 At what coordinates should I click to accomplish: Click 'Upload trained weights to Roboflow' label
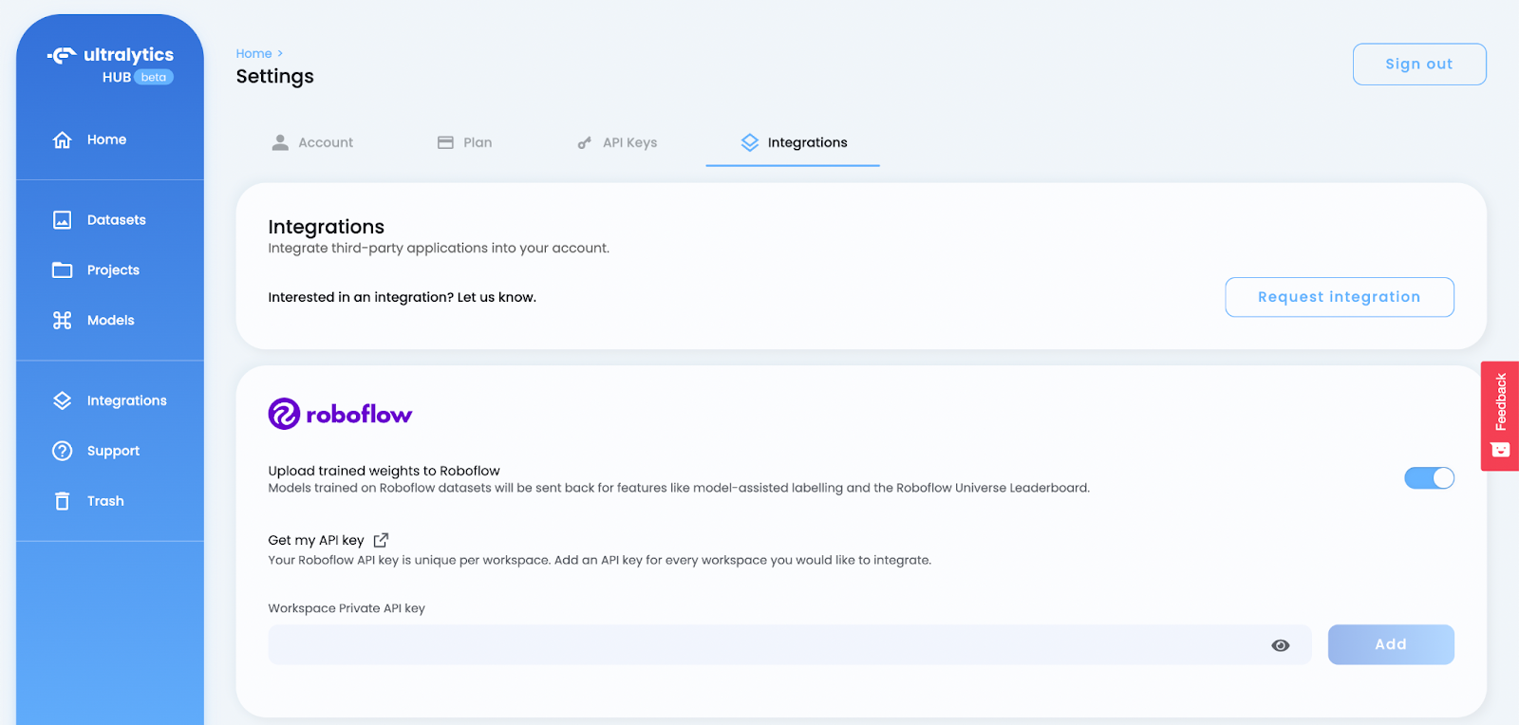pos(384,471)
